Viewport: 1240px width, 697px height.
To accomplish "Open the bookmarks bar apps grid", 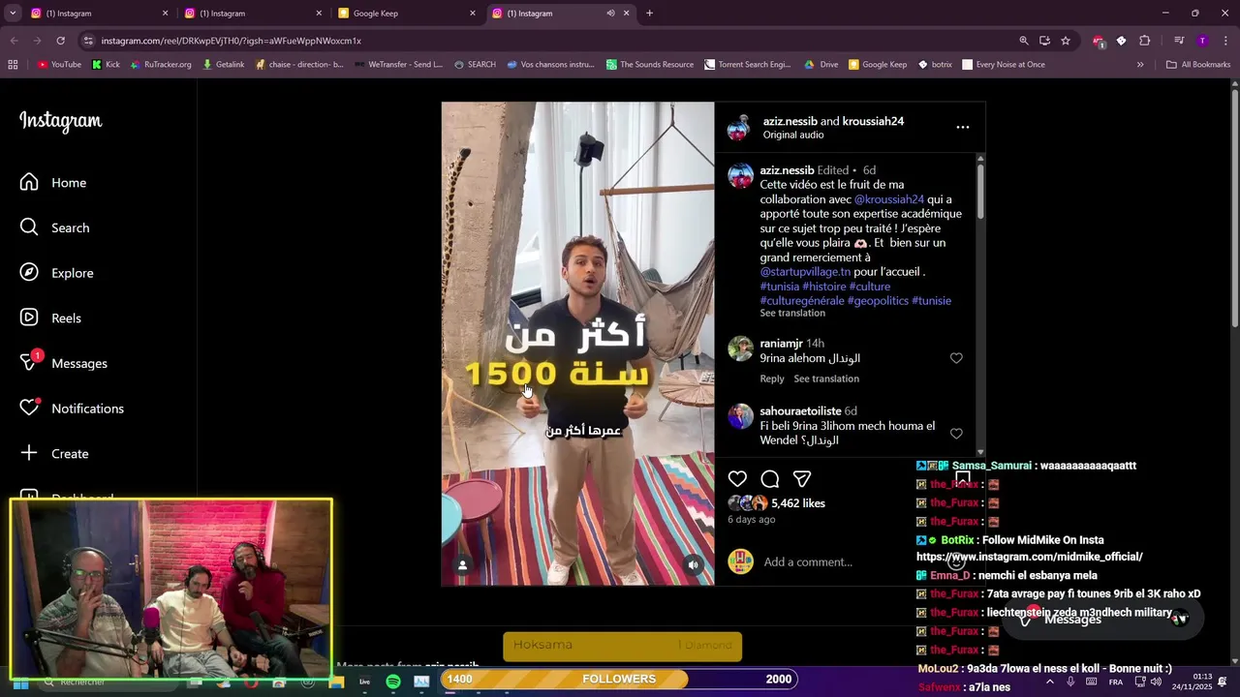I will coord(13,65).
